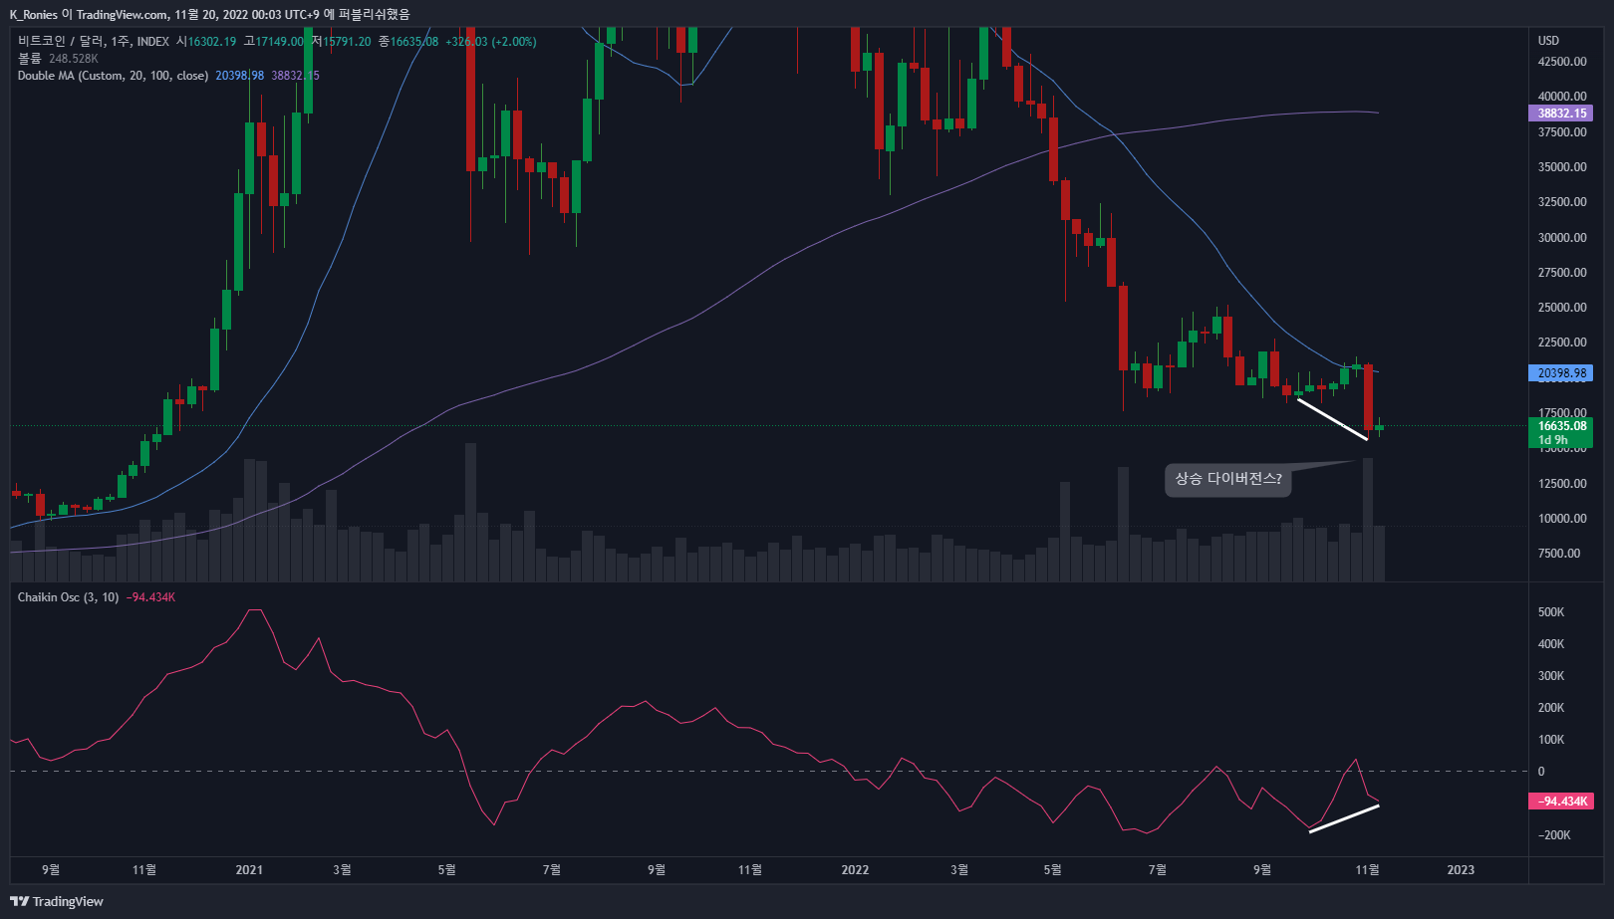This screenshot has height=919, width=1614.
Task: Click the 0 level label on oscillator axis
Action: [x=1541, y=772]
